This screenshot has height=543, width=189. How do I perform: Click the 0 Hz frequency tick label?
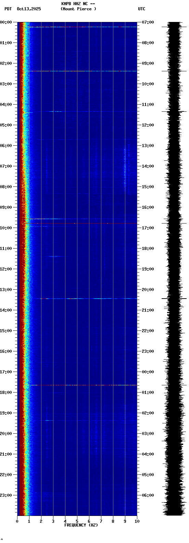point(17,521)
